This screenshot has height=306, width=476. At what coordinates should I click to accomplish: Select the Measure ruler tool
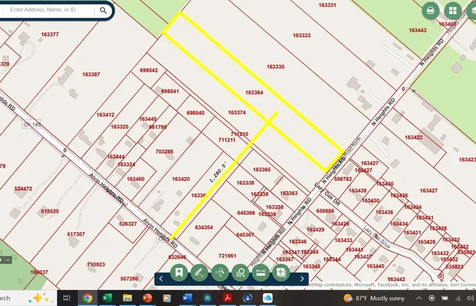point(260,273)
